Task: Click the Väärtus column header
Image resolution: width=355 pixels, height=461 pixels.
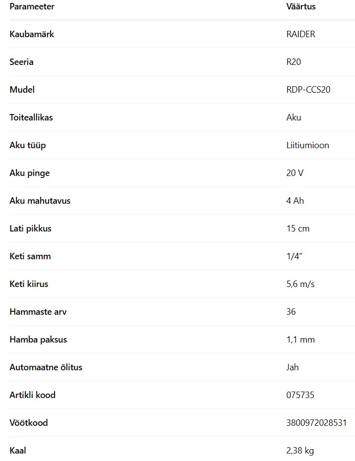Action: [301, 6]
